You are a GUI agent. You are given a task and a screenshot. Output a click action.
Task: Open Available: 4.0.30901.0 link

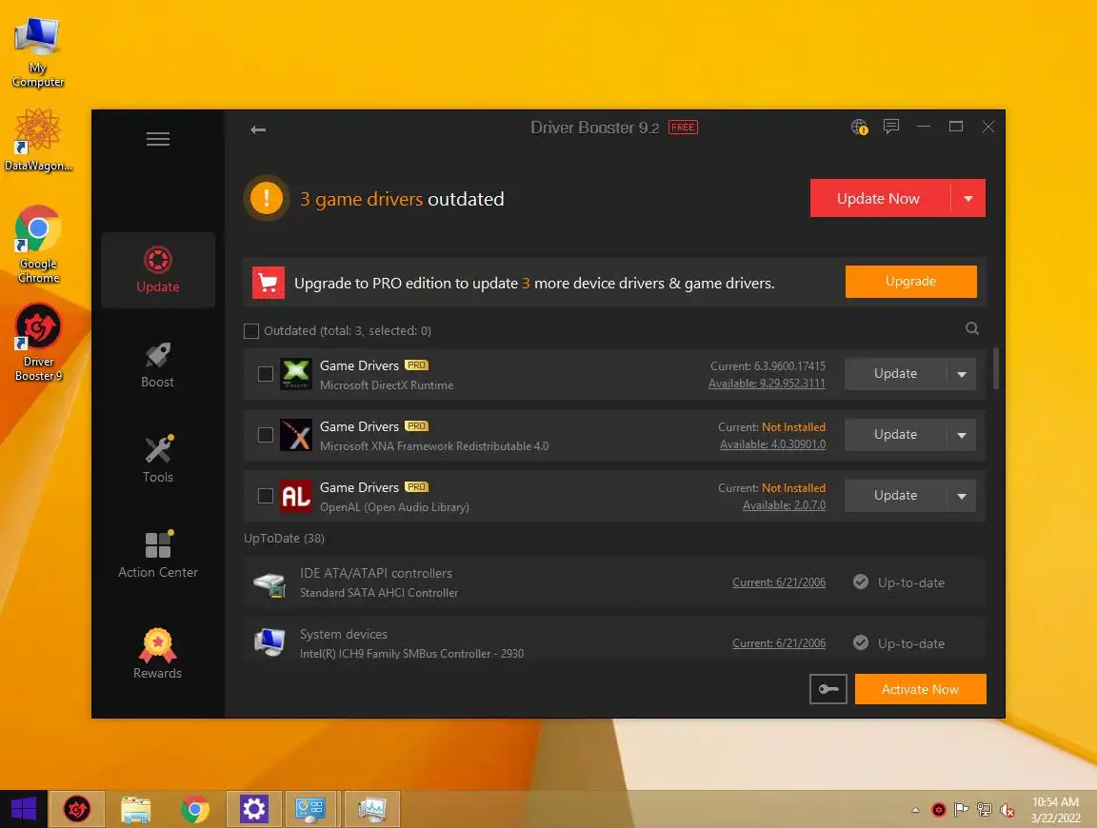point(772,444)
